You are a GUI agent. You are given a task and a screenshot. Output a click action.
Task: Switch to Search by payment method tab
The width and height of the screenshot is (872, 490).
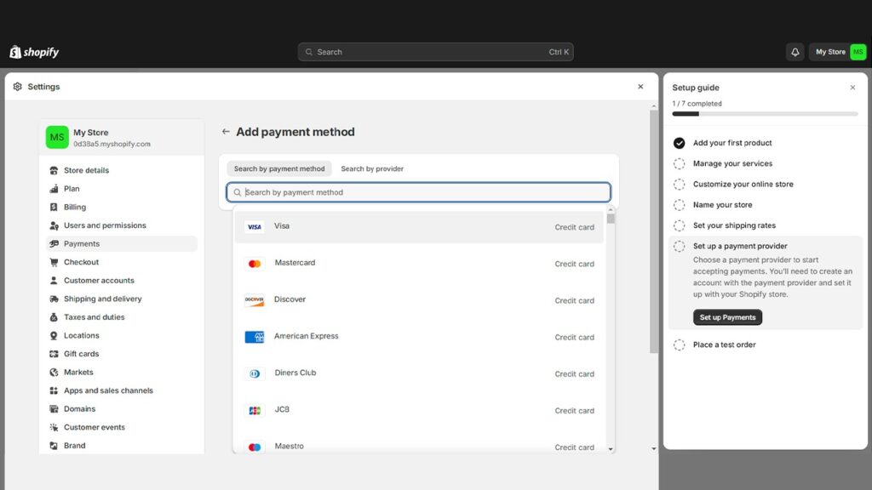pyautogui.click(x=279, y=168)
